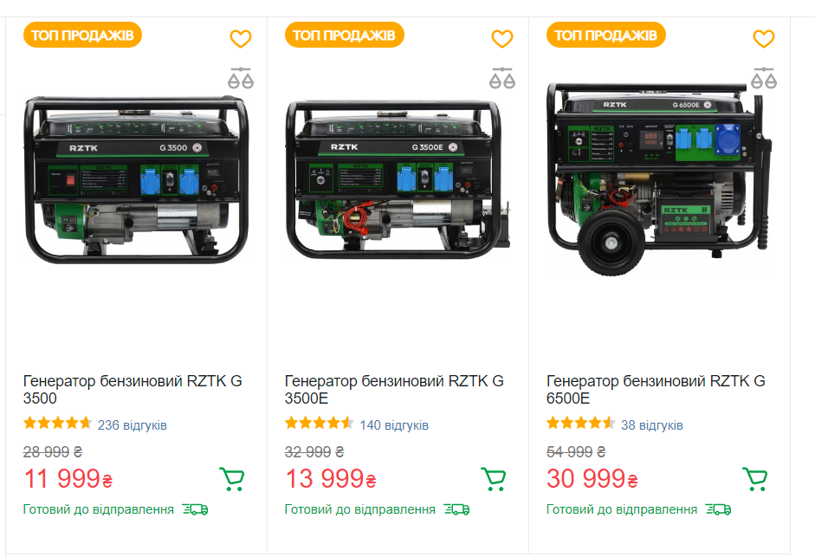This screenshot has width=815, height=557.
Task: Compare RZTK G 6500E using scales icon
Action: [764, 78]
